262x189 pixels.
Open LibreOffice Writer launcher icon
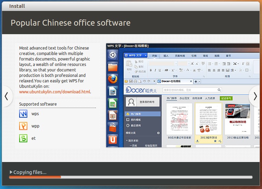pos(113,91)
